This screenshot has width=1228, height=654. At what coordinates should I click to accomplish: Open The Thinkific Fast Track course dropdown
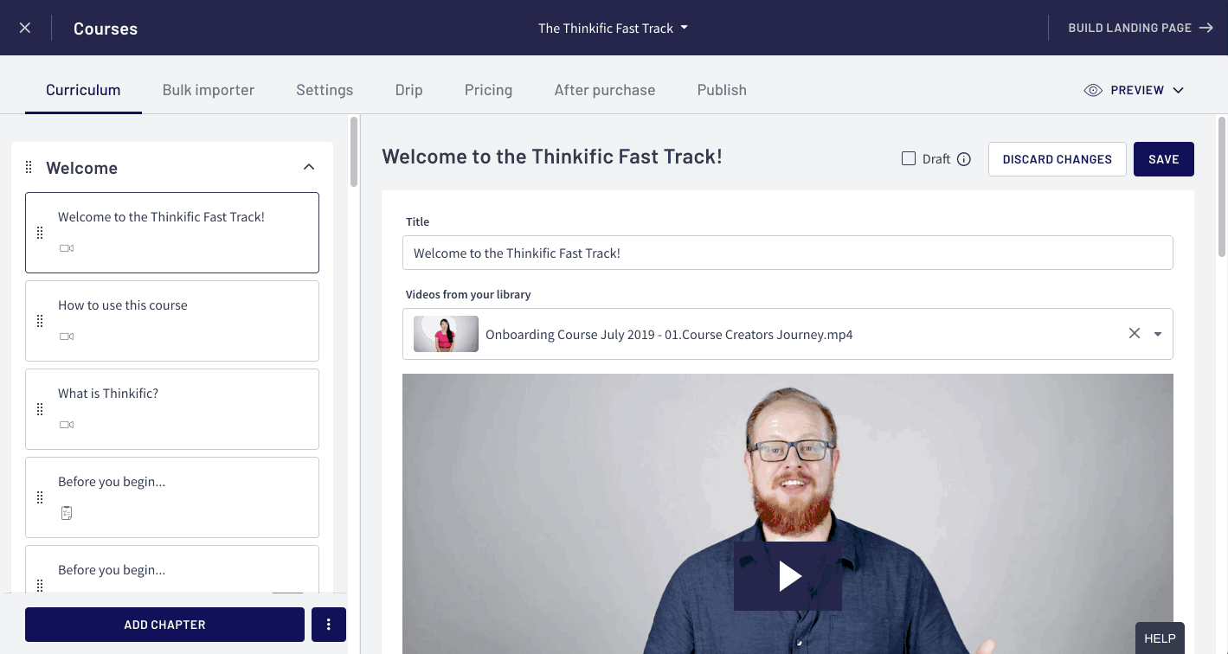(x=613, y=28)
